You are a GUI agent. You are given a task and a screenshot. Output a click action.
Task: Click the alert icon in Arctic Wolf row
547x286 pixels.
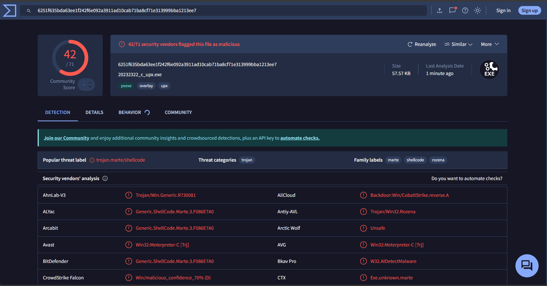click(x=364, y=228)
